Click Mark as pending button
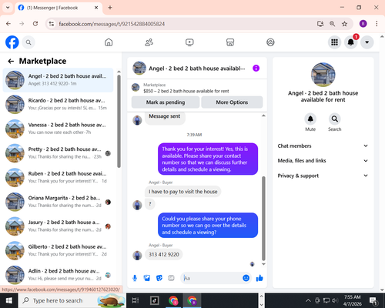 tap(166, 102)
